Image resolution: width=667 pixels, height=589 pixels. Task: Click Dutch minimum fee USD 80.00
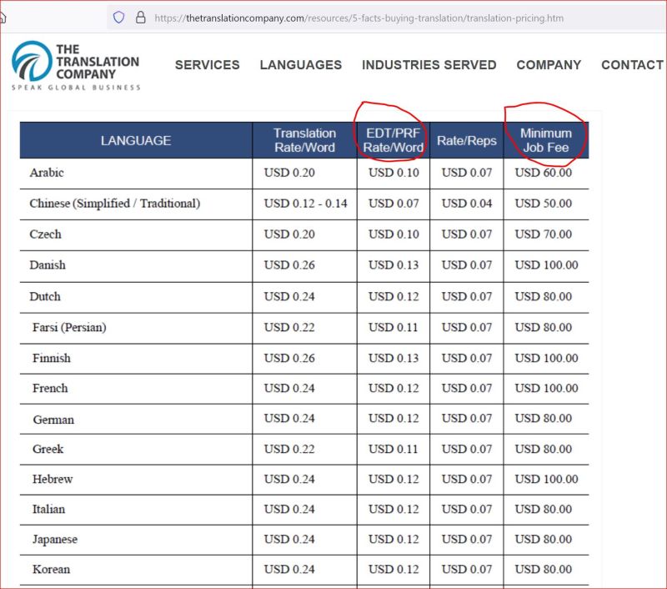[x=544, y=297]
